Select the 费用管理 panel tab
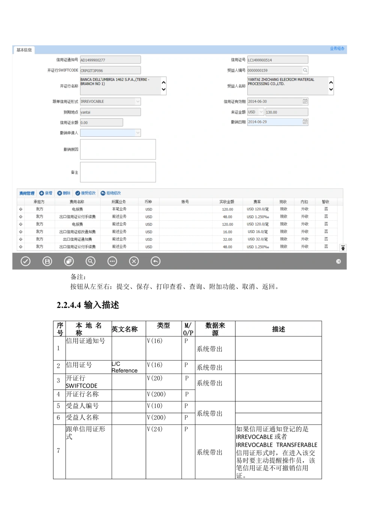This screenshot has height=530, width=375. coord(27,193)
